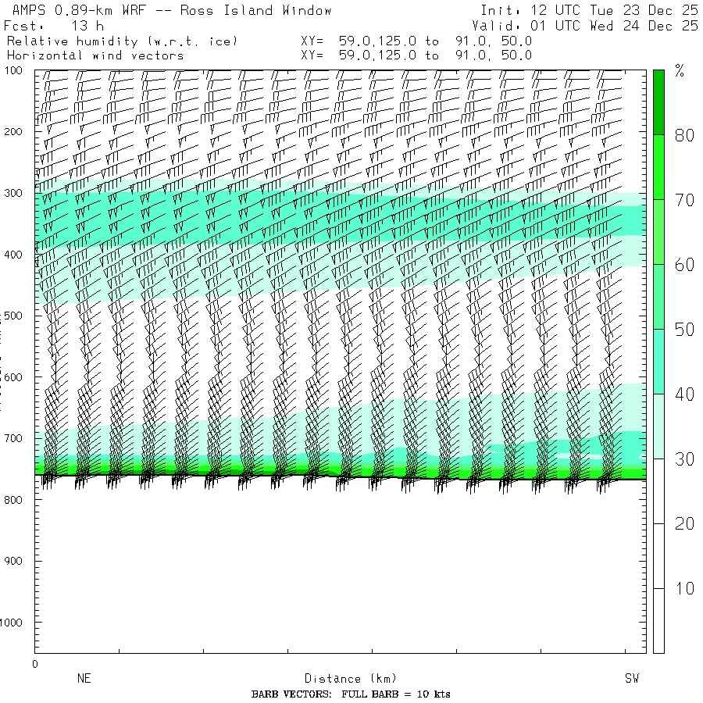Click the 40 to 50 percent teal color band
This screenshot has height=703, width=703.
tap(658, 361)
